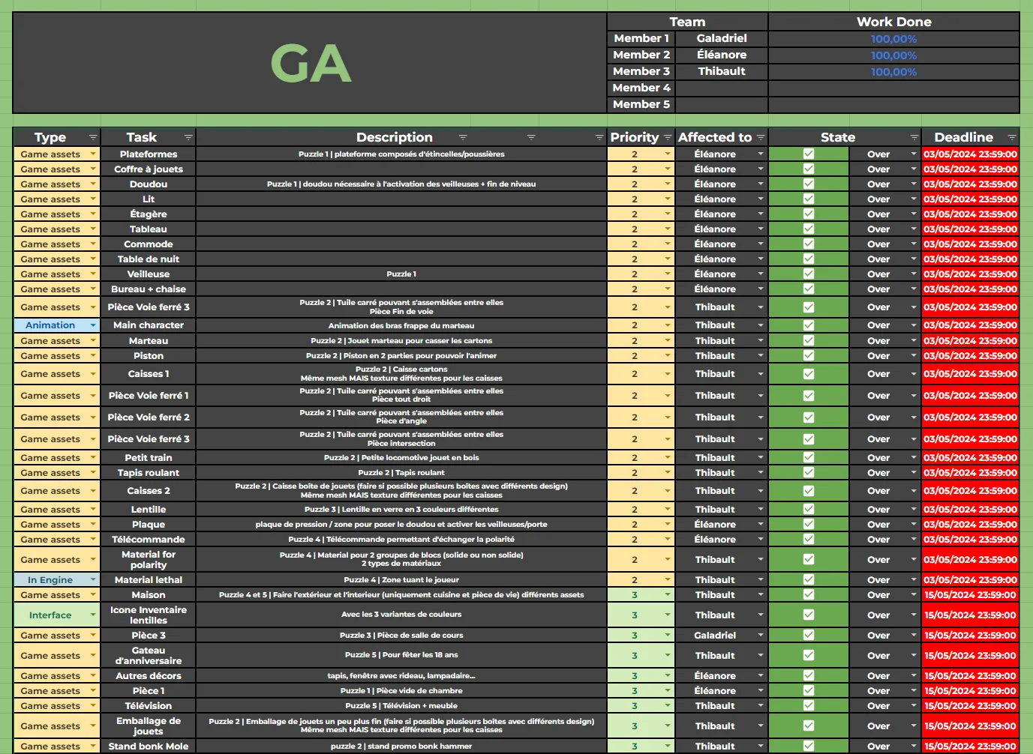Select the 15/05/2024 deadline cell for Maison
The width and height of the screenshot is (1033, 754).
click(970, 594)
